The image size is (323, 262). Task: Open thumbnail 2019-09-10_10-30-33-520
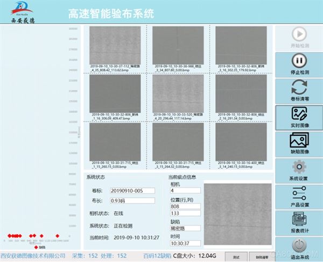click(x=178, y=93)
